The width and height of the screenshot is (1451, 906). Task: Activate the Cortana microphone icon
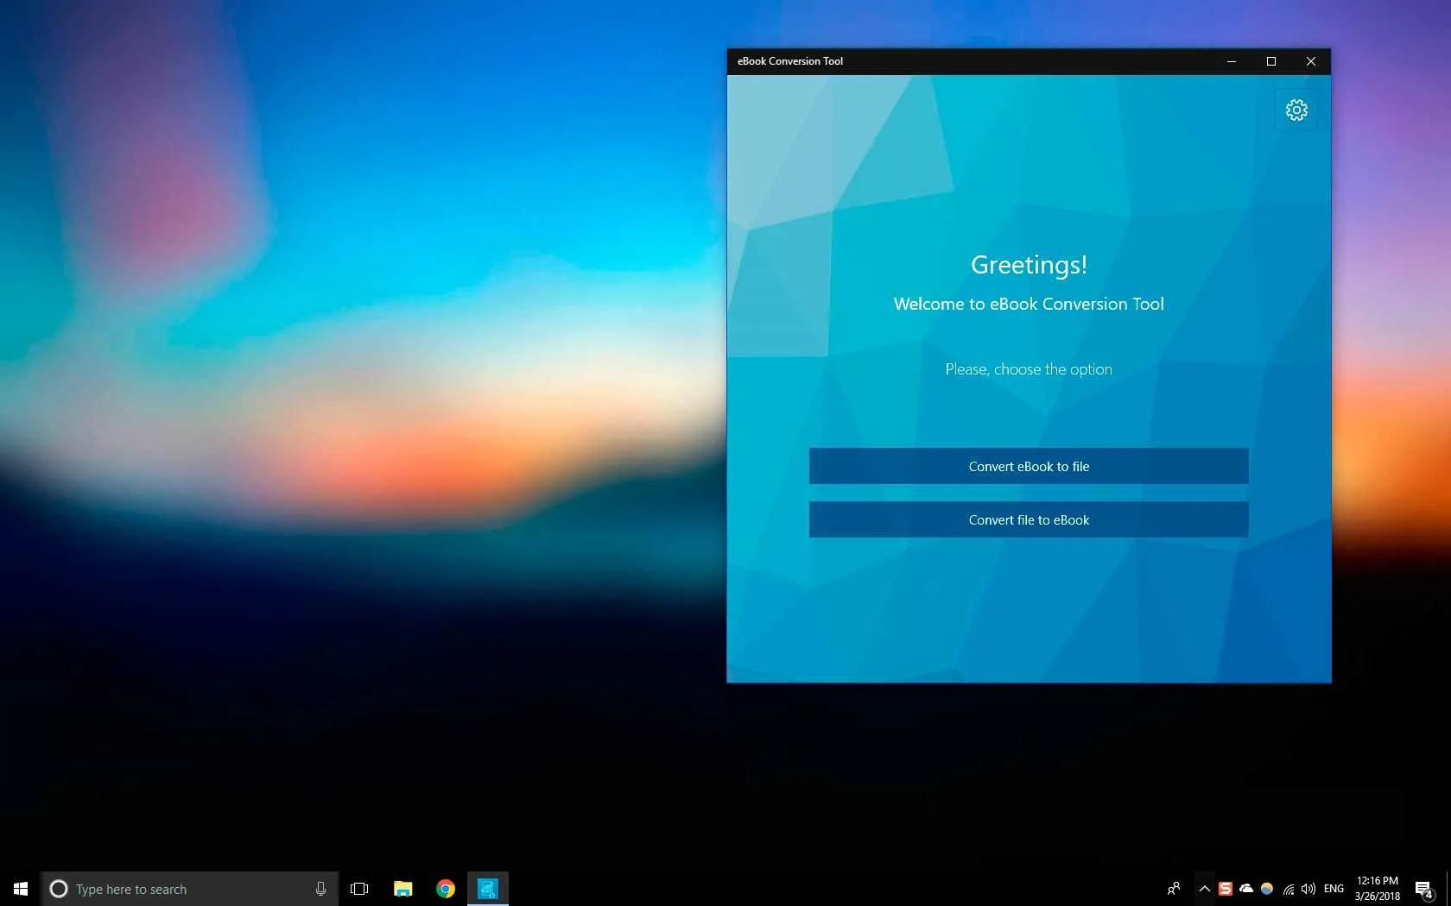(320, 889)
